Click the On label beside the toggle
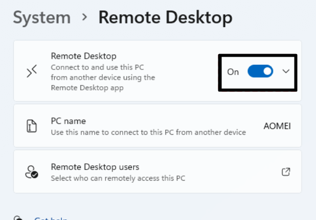Screen dimensions: 316x220 pyautogui.click(x=233, y=72)
